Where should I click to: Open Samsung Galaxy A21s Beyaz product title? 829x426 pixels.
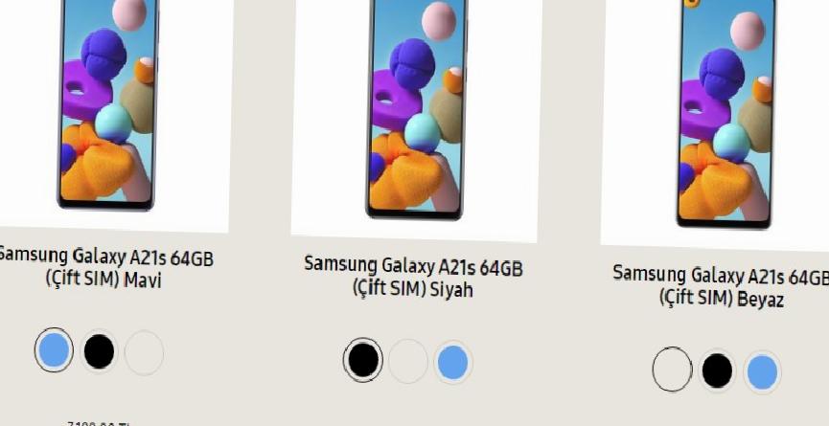721,286
